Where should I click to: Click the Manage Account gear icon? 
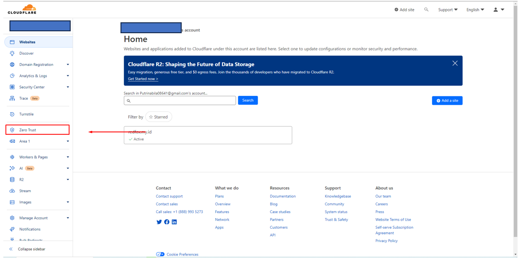12,218
